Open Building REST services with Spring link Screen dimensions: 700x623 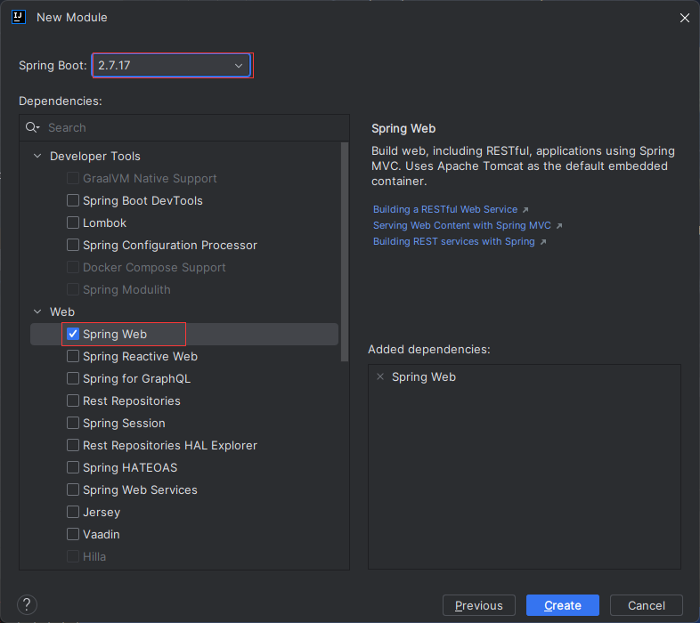[x=453, y=242]
